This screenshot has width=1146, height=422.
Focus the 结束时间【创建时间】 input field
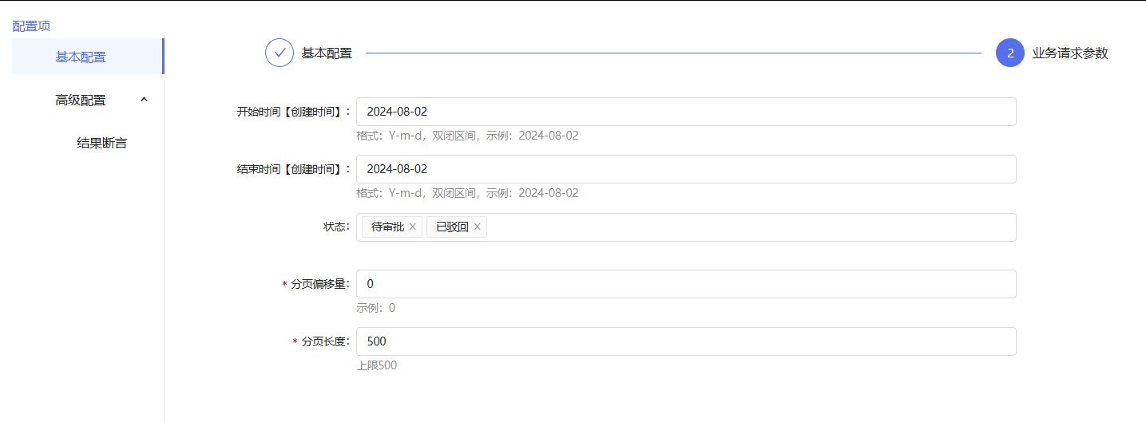(685, 169)
